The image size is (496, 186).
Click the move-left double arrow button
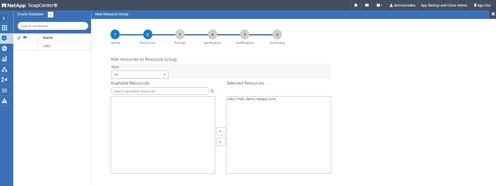click(221, 142)
